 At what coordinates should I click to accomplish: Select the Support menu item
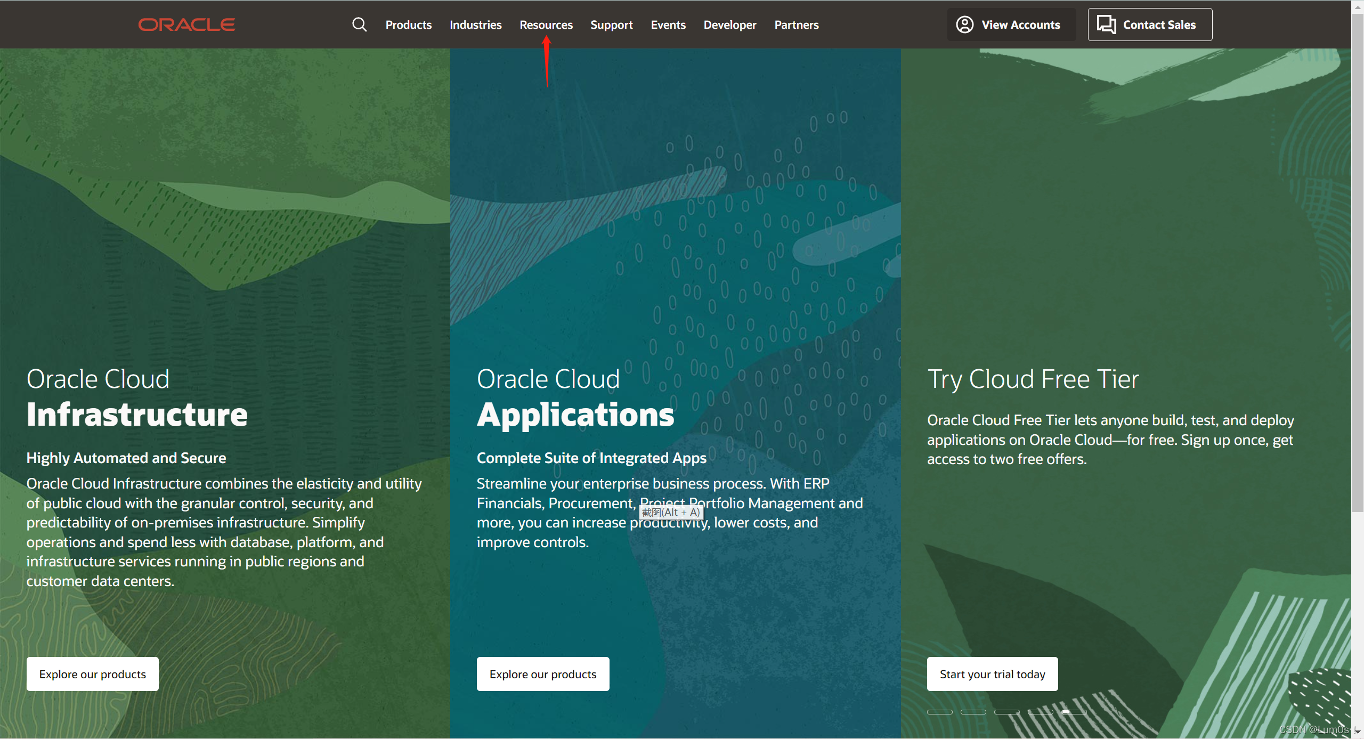point(611,25)
